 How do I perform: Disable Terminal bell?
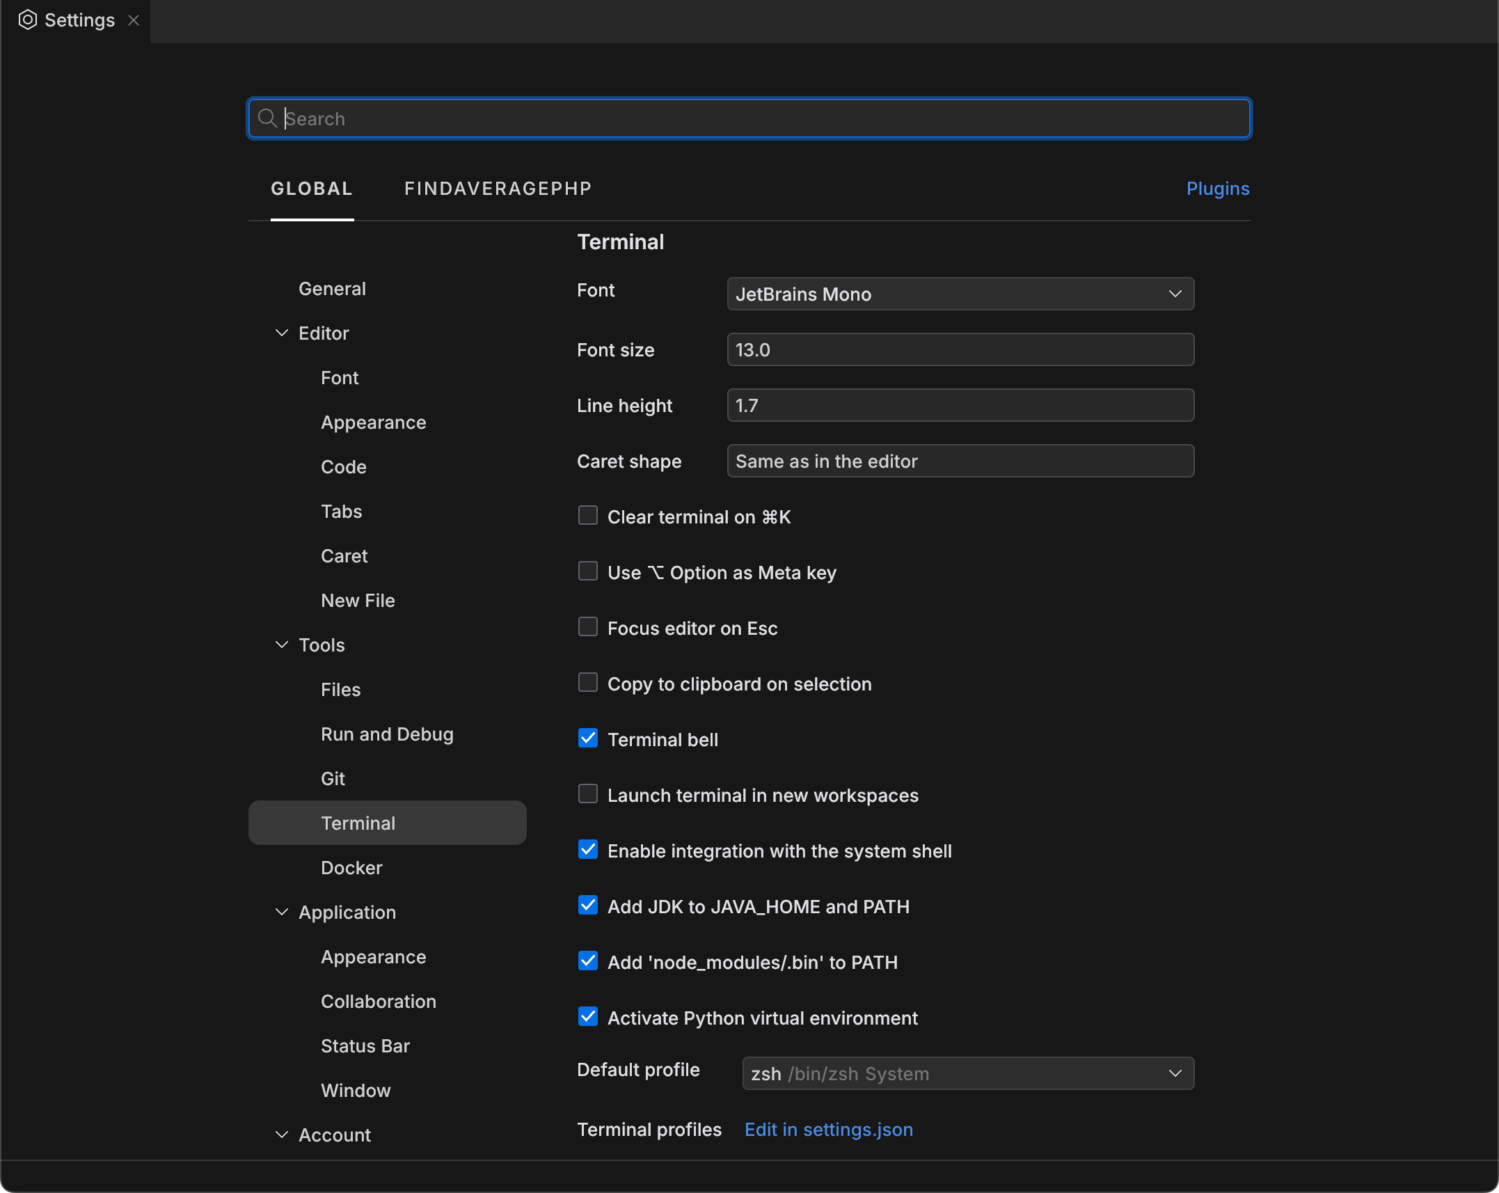tap(588, 738)
